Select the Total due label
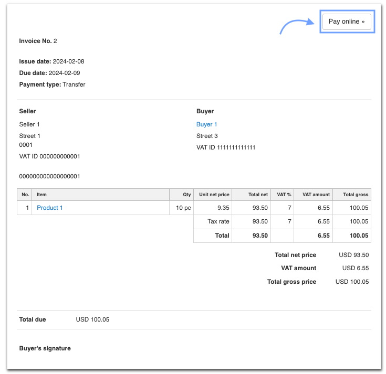The image size is (386, 374). 32,319
